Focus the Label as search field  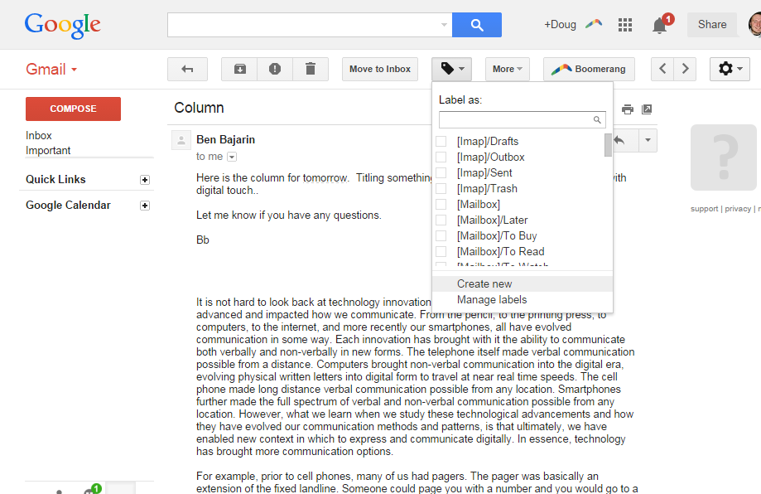(x=523, y=119)
